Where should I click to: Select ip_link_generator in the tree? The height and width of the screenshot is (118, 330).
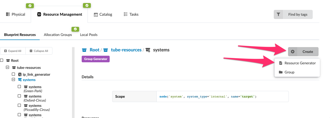pos(36,74)
